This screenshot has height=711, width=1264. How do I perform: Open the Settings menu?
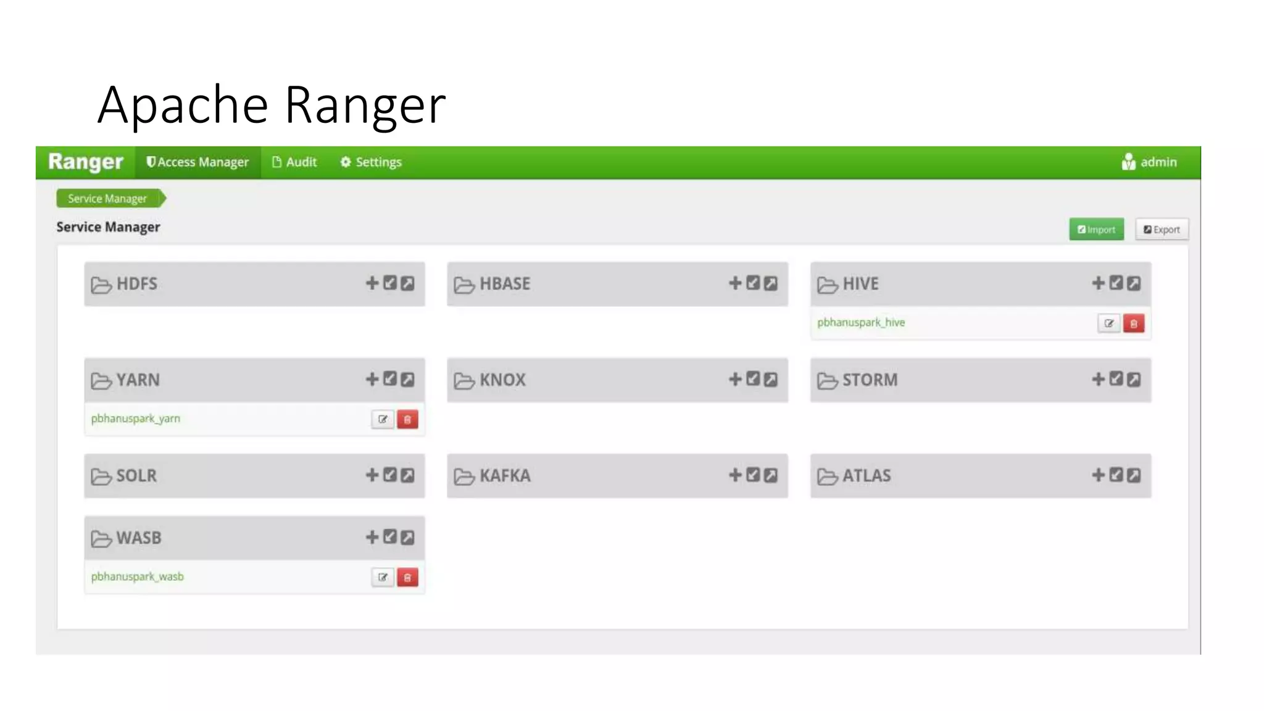(371, 162)
